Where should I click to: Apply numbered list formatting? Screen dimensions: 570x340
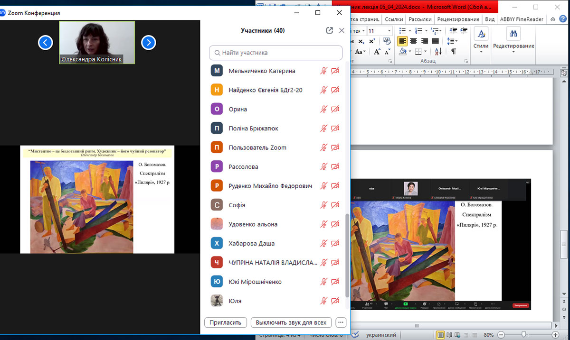[x=418, y=31]
